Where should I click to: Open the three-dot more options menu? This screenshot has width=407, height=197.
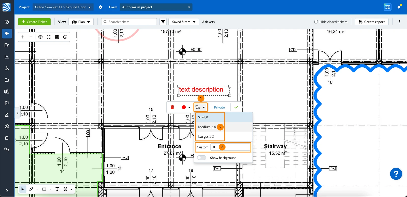coord(400,22)
